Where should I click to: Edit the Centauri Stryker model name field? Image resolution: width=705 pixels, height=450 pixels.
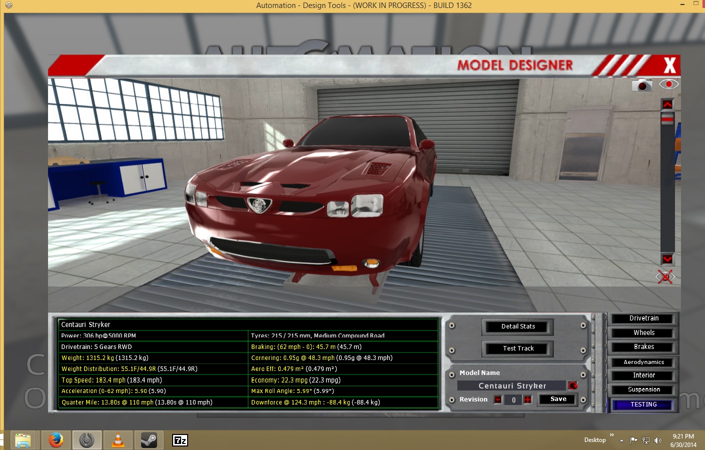pos(512,385)
